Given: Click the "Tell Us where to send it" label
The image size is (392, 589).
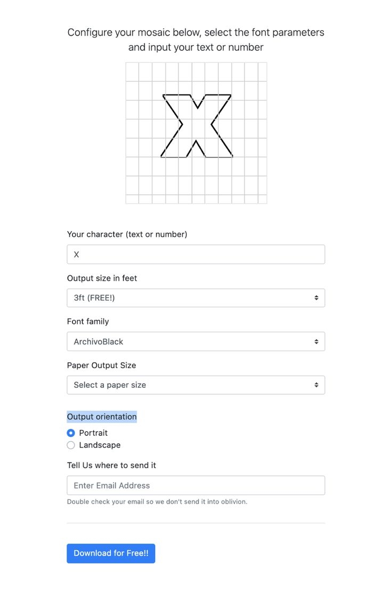Looking at the screenshot, I should [x=111, y=465].
